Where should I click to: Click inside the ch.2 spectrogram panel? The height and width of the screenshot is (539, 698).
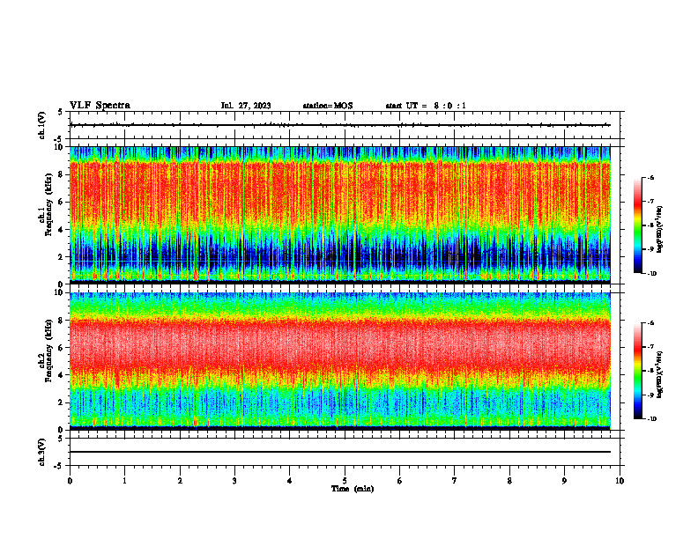click(x=339, y=361)
